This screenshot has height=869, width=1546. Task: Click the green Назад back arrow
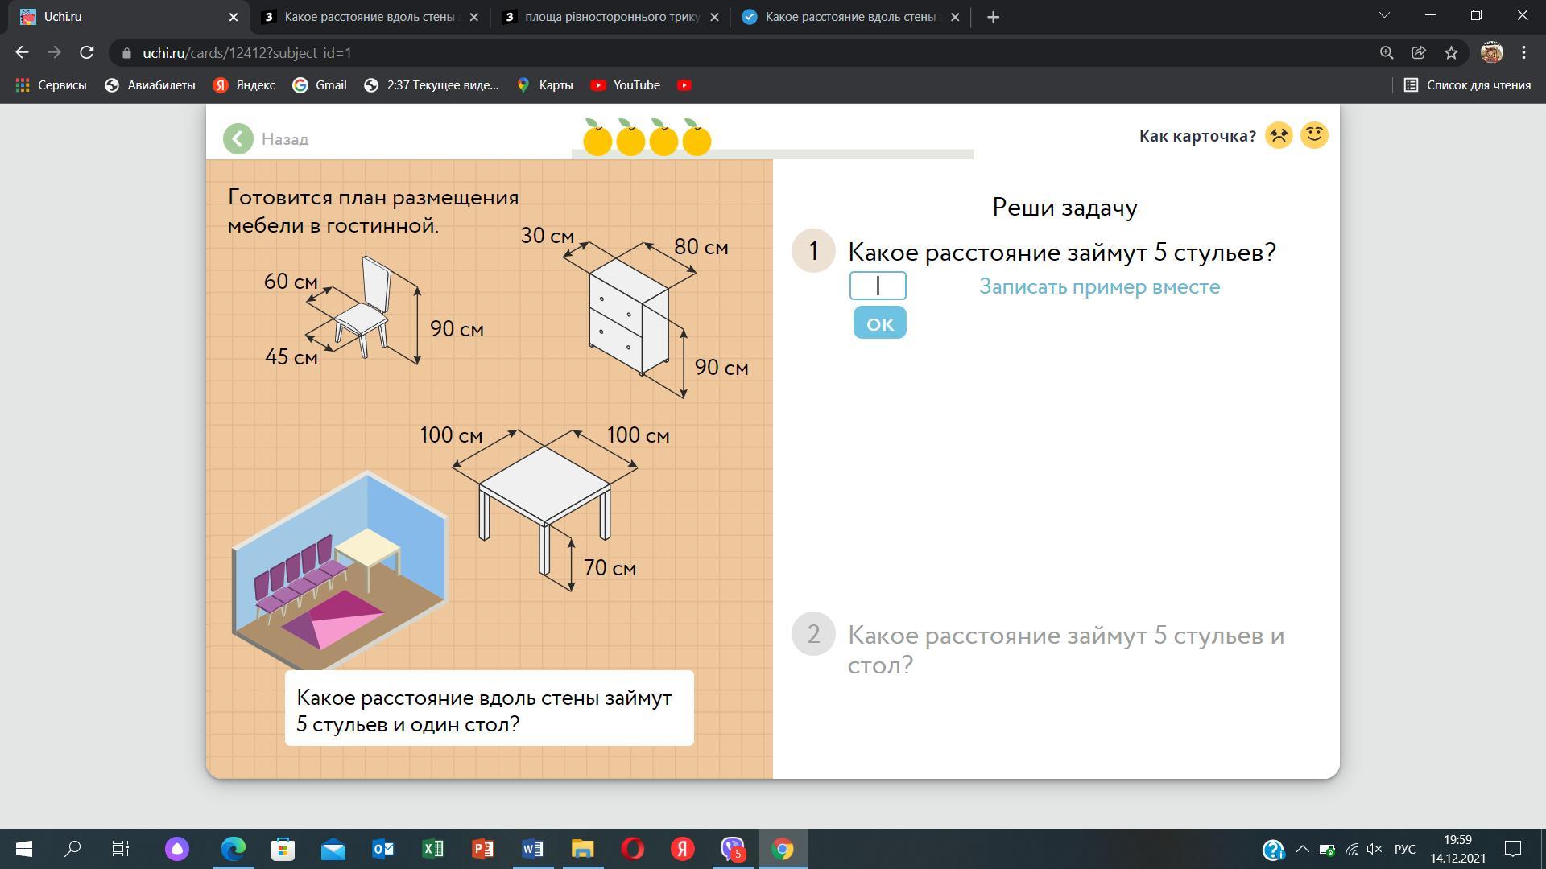pos(238,139)
